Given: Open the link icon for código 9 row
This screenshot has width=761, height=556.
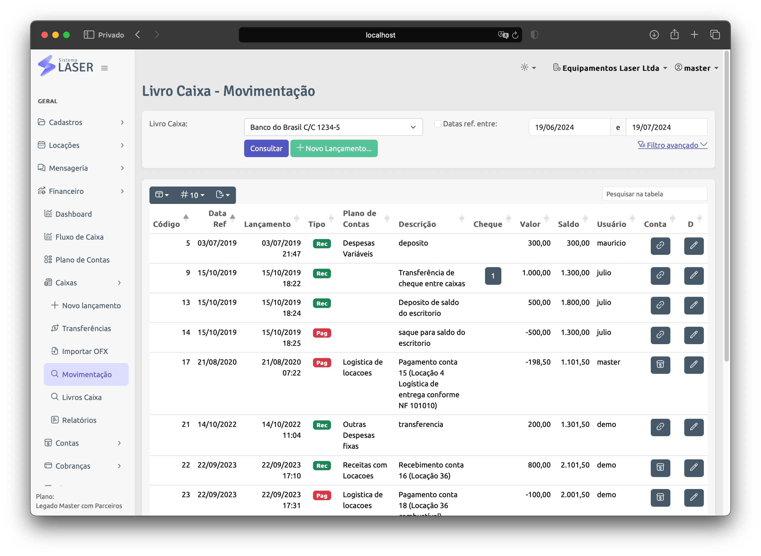Looking at the screenshot, I should [660, 276].
